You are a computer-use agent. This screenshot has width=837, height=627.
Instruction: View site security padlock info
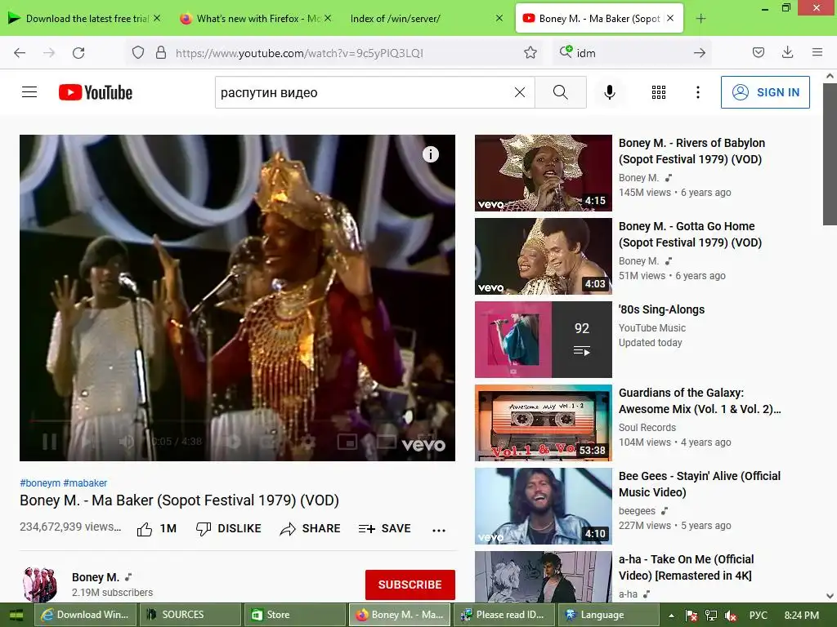(161, 53)
